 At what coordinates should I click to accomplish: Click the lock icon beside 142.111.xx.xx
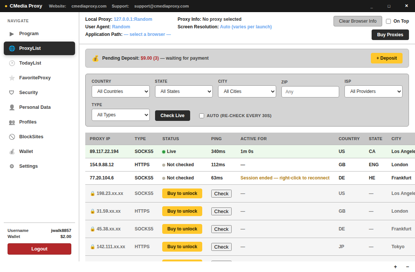93,247
